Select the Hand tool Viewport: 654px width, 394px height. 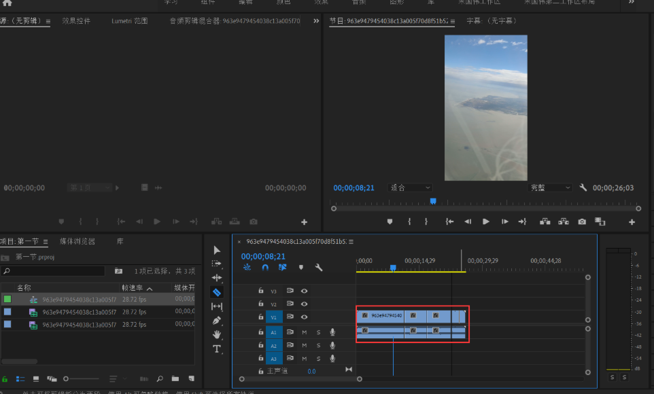click(x=216, y=334)
